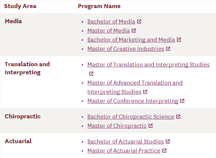Click external-link icon after Master of Advanced Translation

pos(145,92)
